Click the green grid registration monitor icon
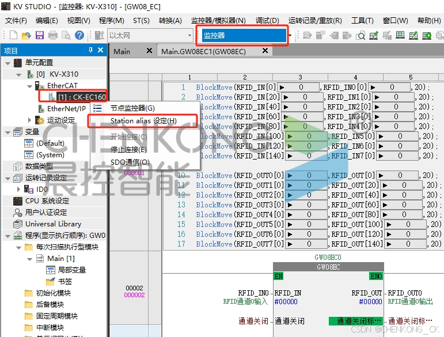The width and height of the screenshot is (444, 337). coord(400,35)
